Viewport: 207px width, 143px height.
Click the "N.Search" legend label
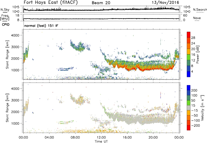[x=200, y=10]
